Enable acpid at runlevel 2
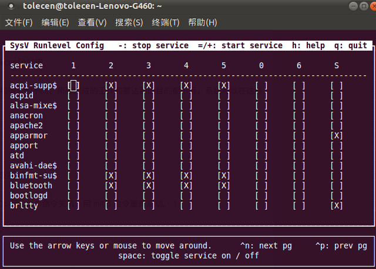 pos(111,96)
